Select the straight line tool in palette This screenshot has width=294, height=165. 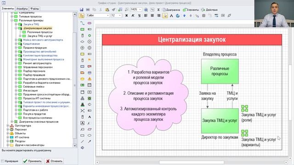[82, 142]
